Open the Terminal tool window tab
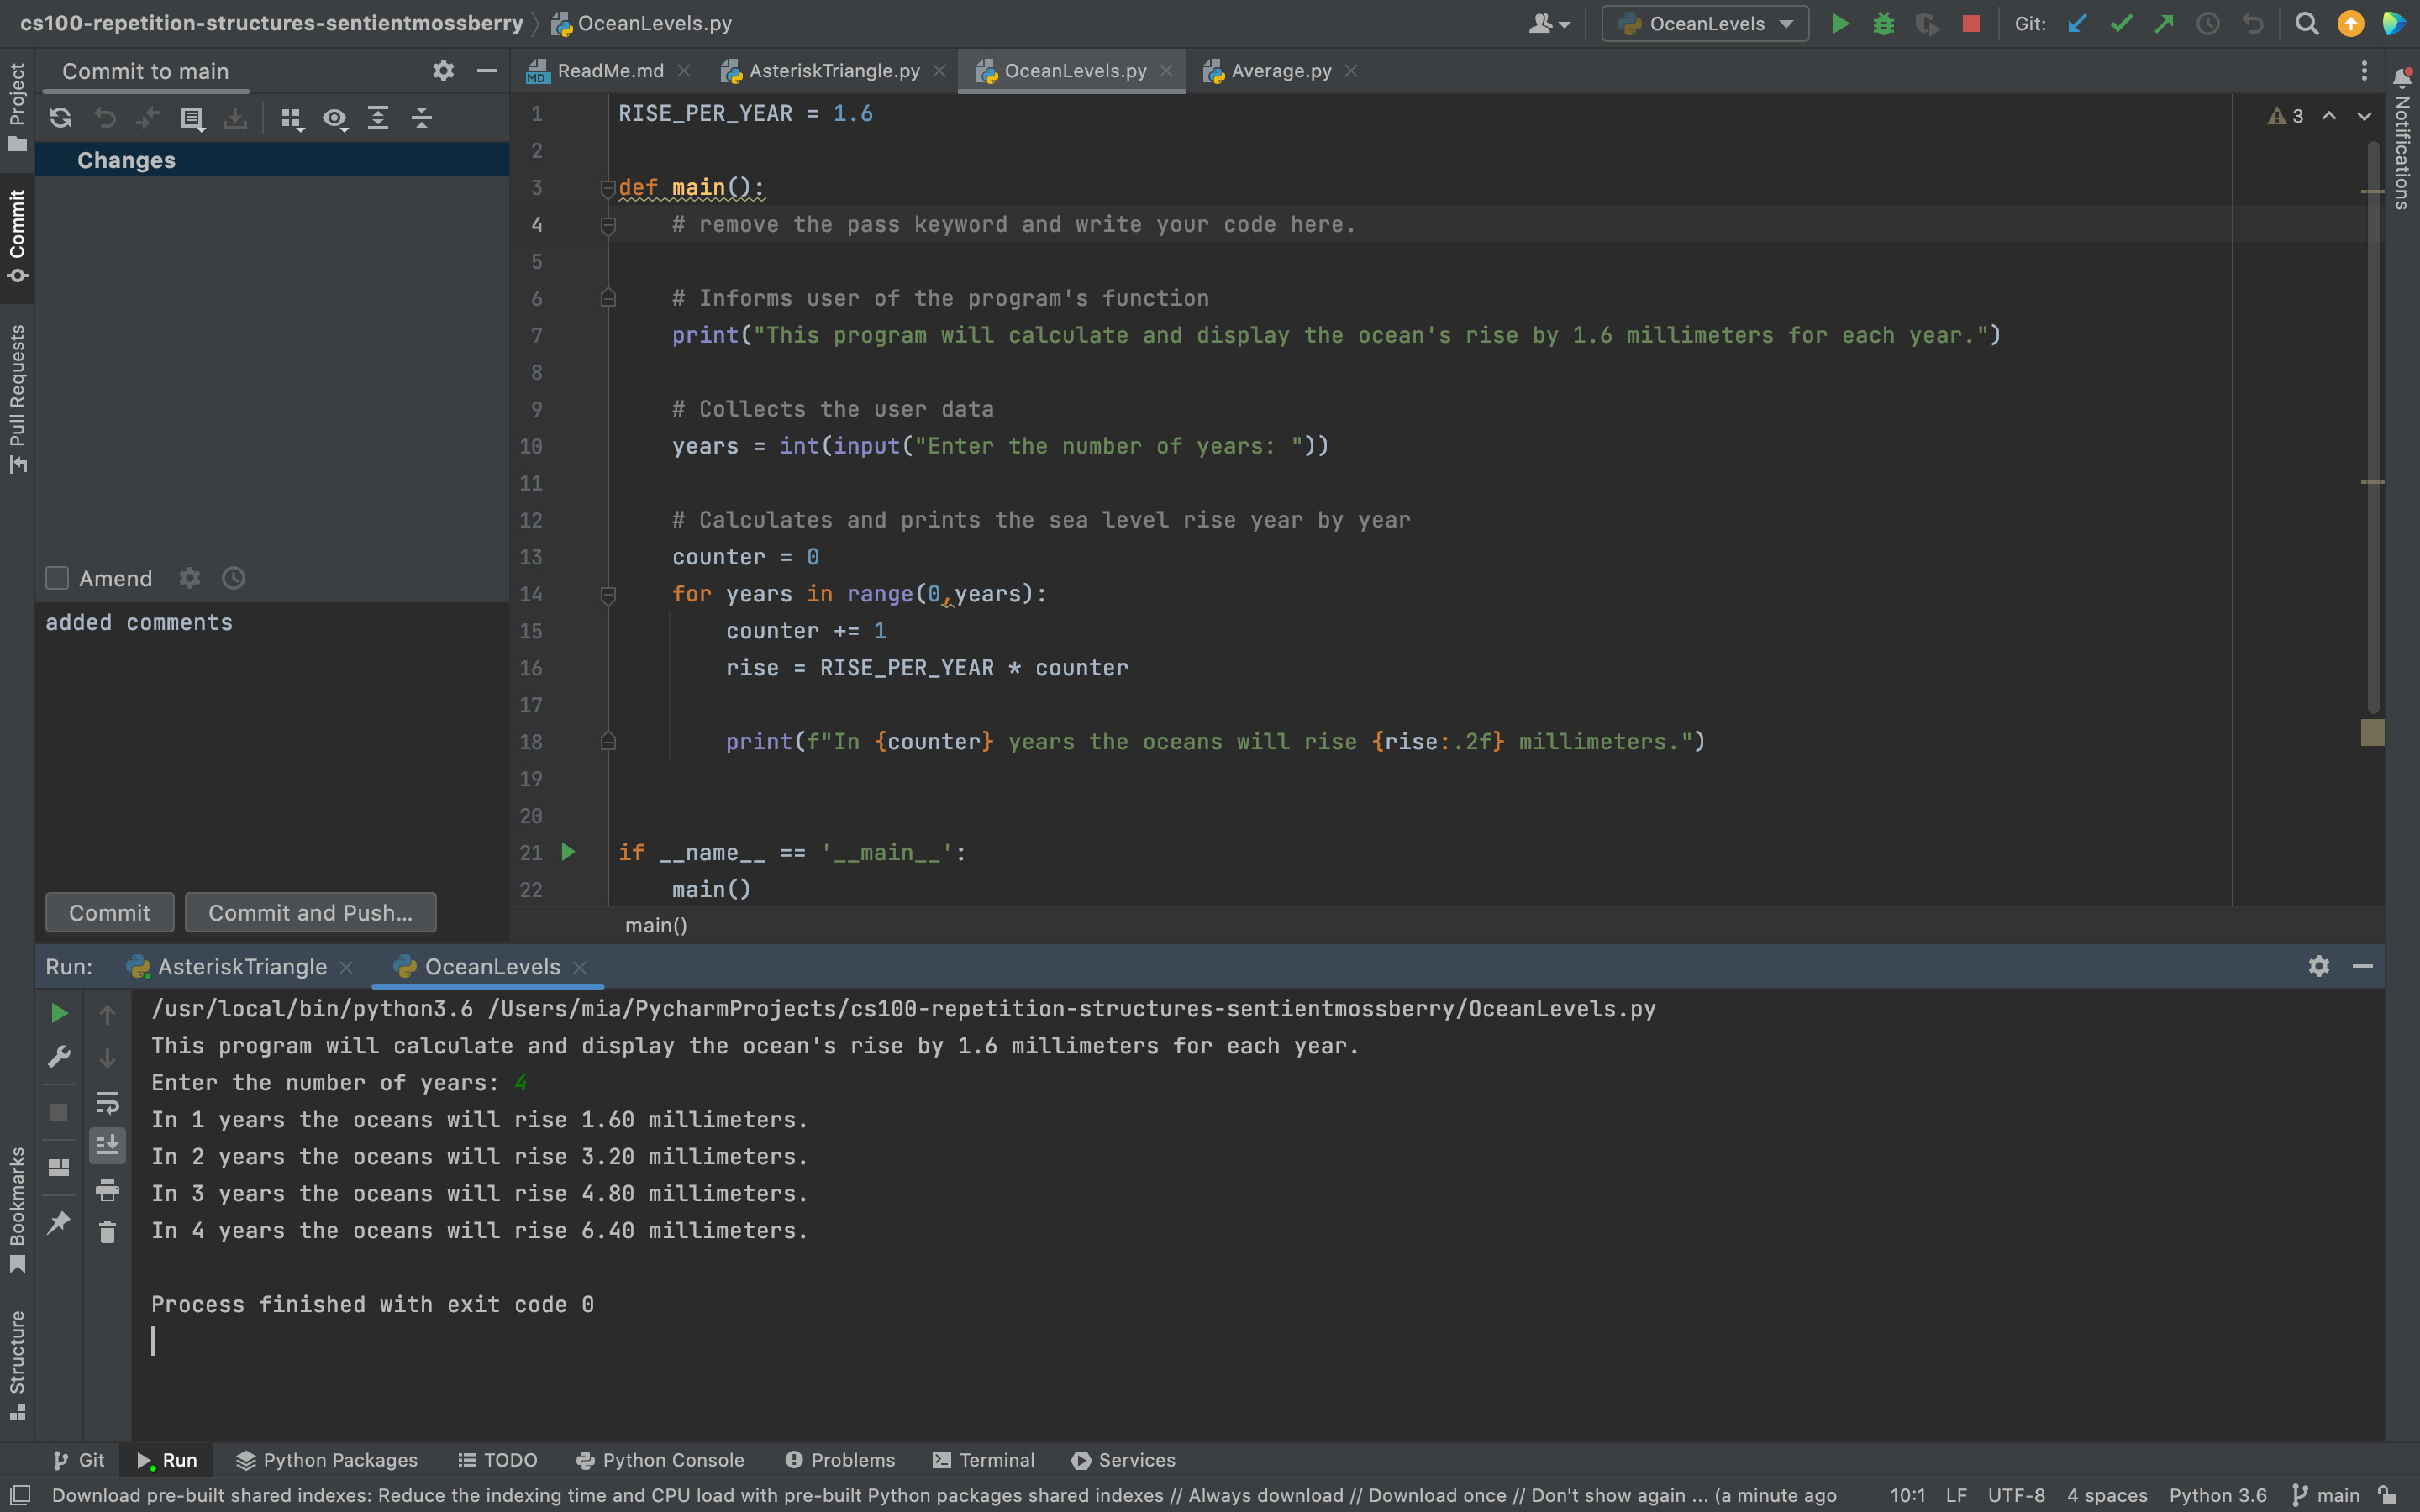 point(983,1460)
